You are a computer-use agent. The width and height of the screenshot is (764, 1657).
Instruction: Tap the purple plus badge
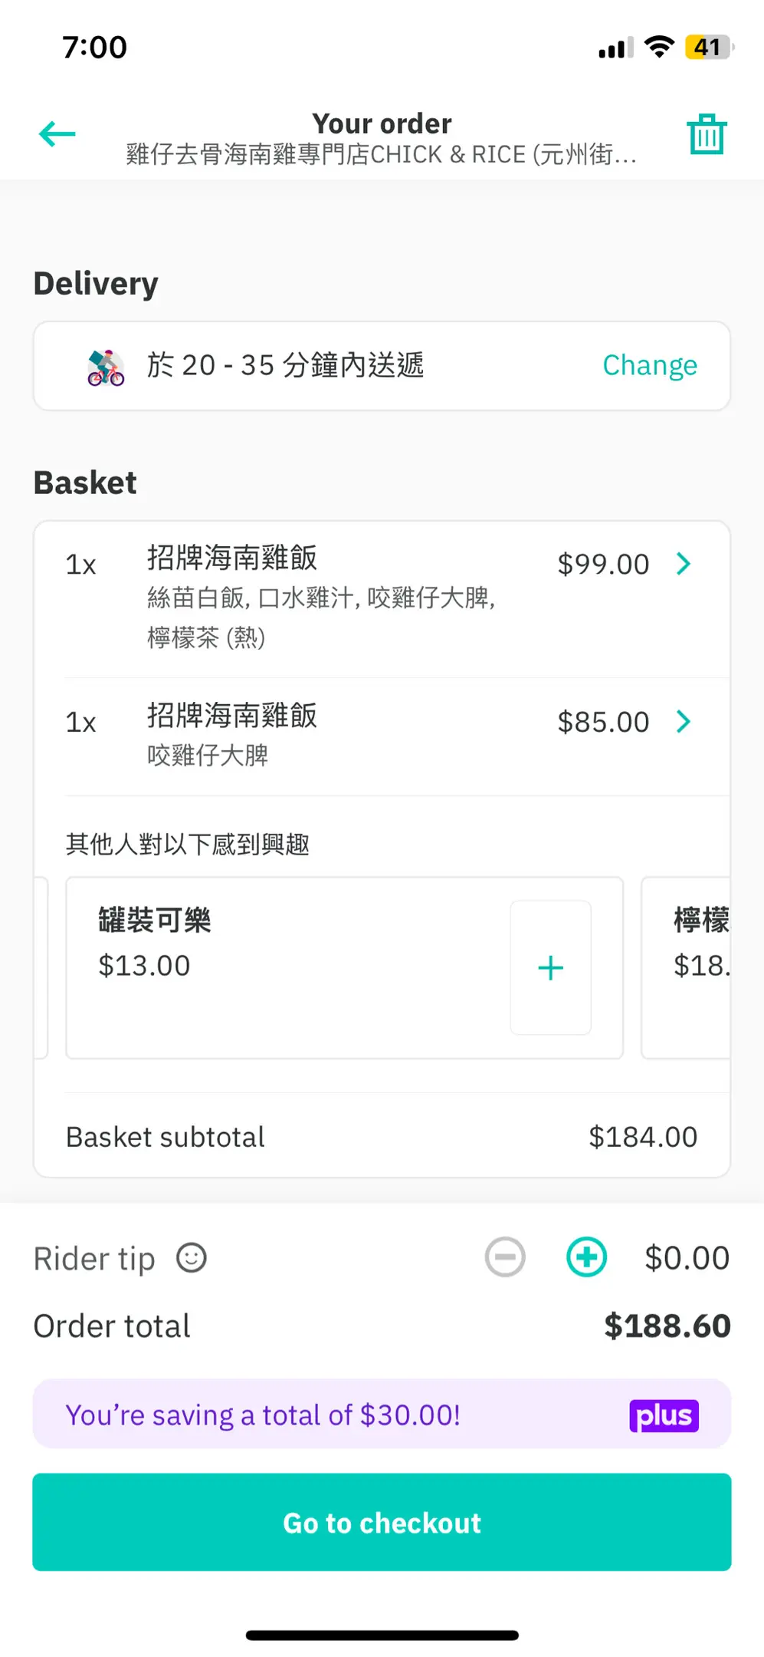664,1415
